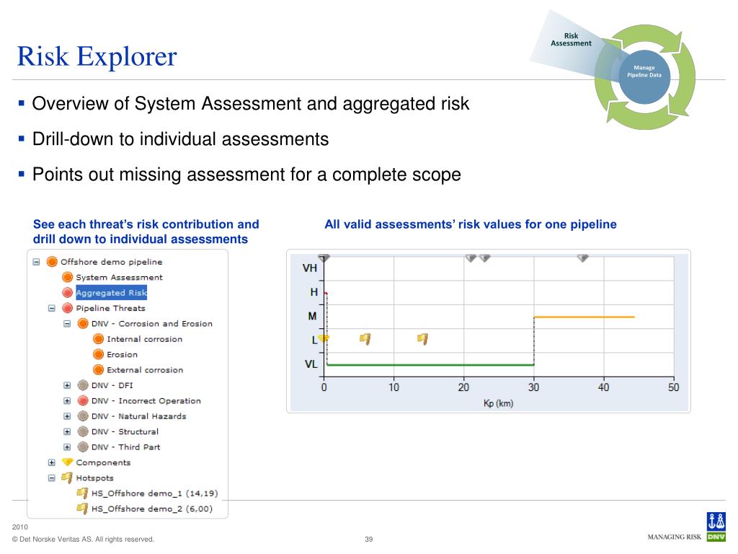Click orange status icon of Offshore demo pipeline

coord(52,261)
